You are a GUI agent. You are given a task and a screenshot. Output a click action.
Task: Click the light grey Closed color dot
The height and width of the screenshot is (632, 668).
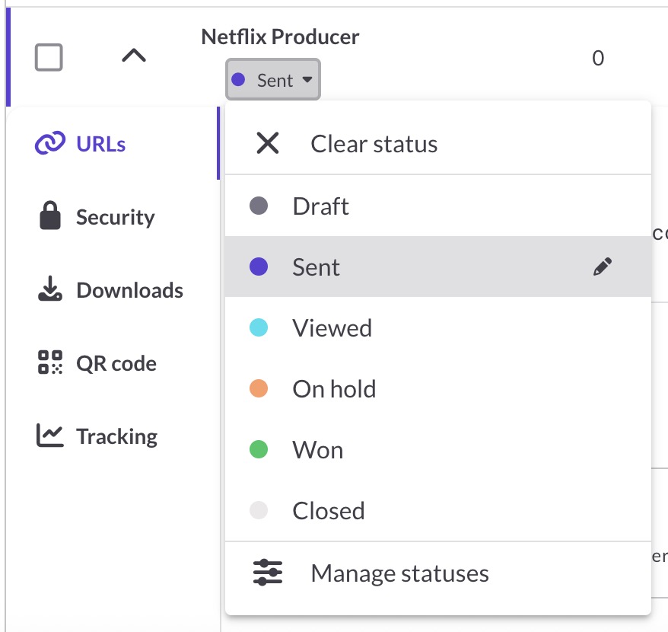[x=259, y=510]
